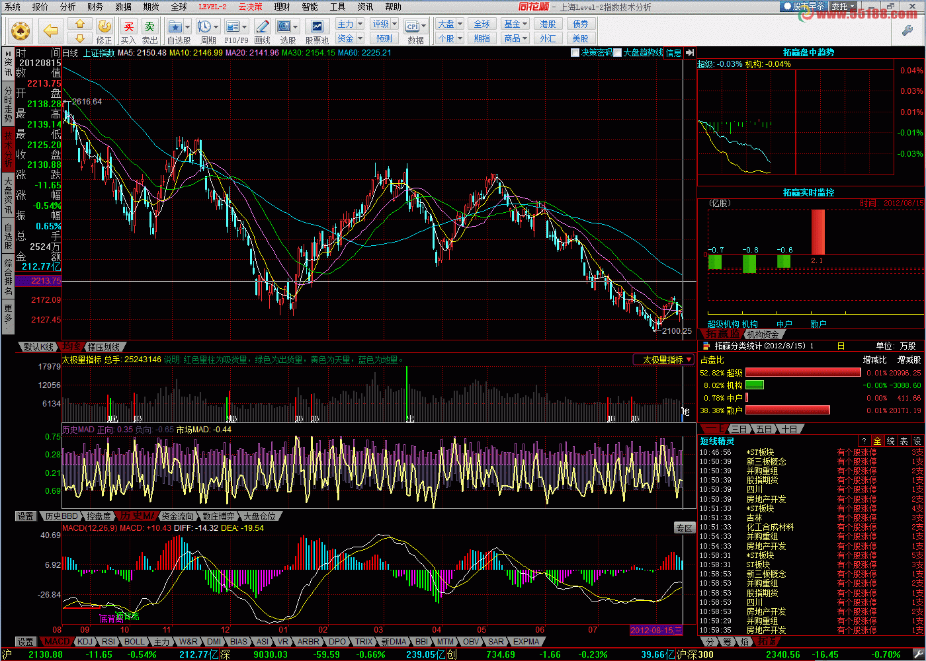Click the 股市早茶 notification button
This screenshot has height=661, width=926.
(x=804, y=6)
